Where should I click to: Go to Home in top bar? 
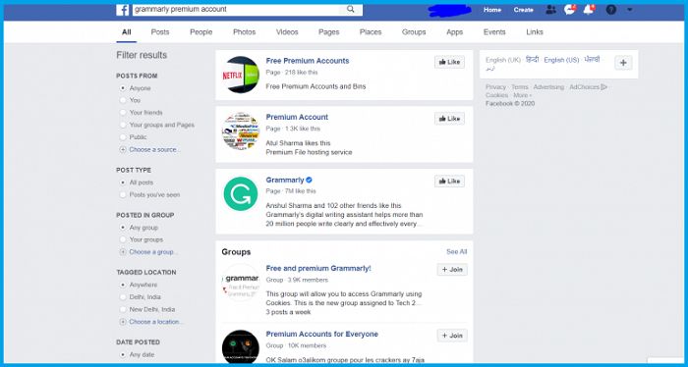(492, 10)
